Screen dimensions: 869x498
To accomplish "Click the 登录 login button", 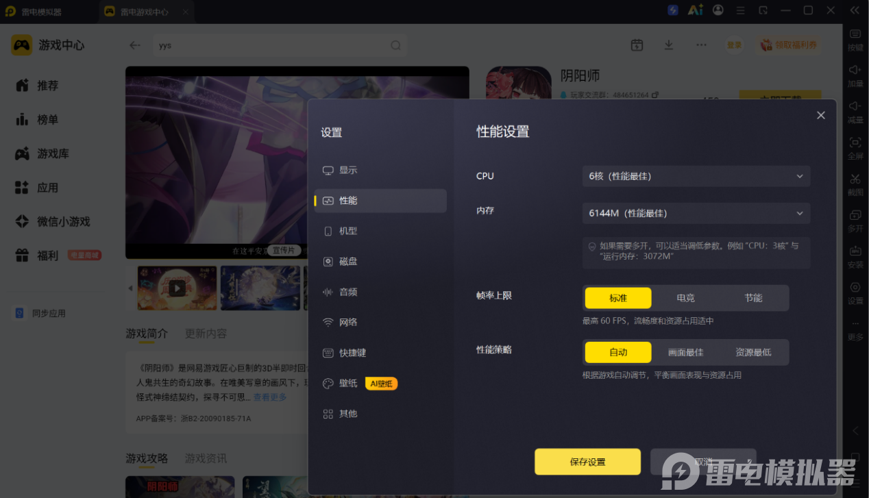I will (x=734, y=45).
